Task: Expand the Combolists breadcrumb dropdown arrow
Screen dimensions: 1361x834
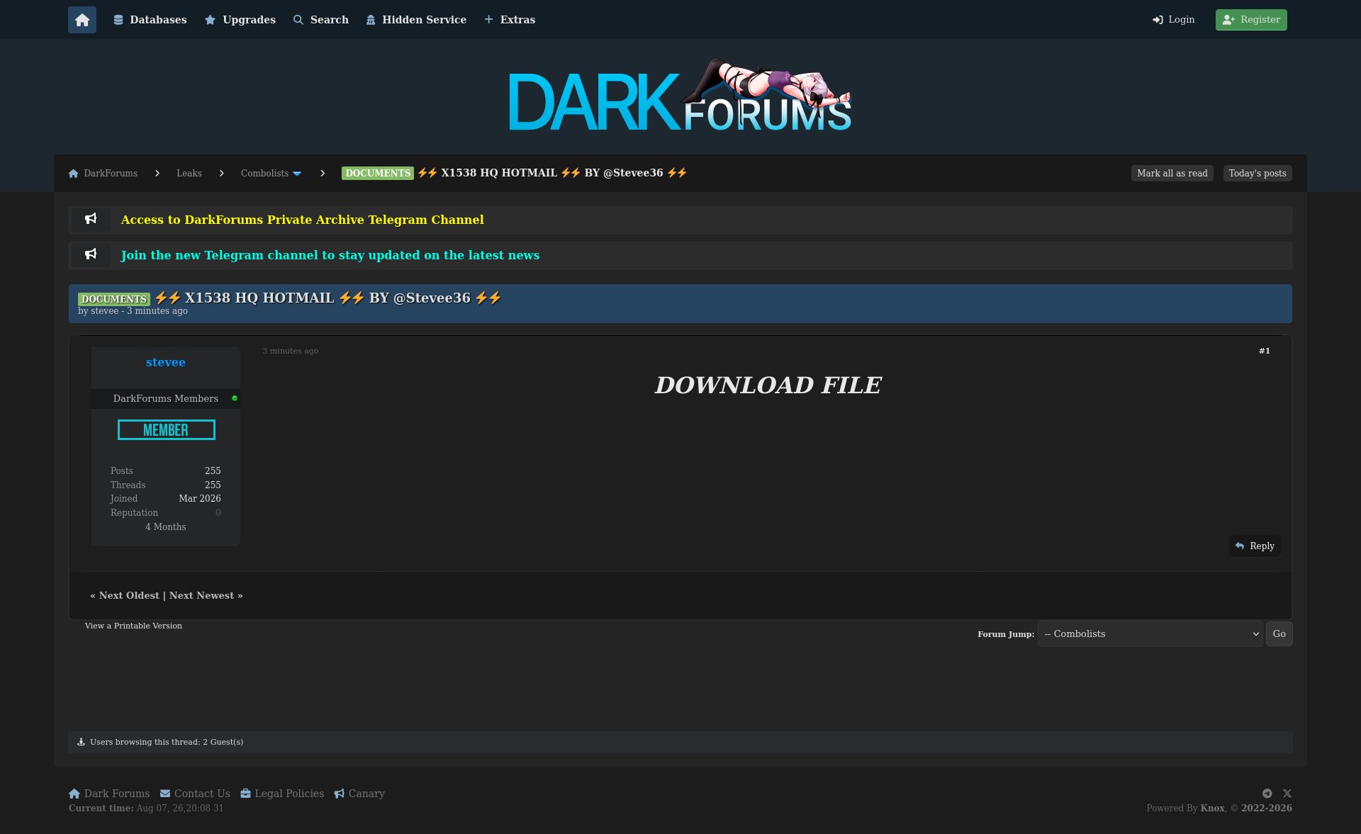Action: 297,174
